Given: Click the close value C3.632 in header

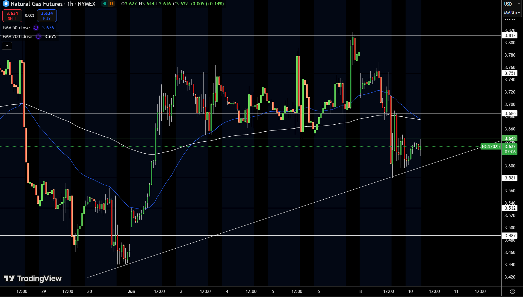Looking at the screenshot, I should 180,4.
